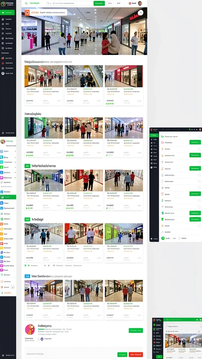Click the round white button on hero image
Image resolution: width=202 pixels, height=359 pixels.
141,13
